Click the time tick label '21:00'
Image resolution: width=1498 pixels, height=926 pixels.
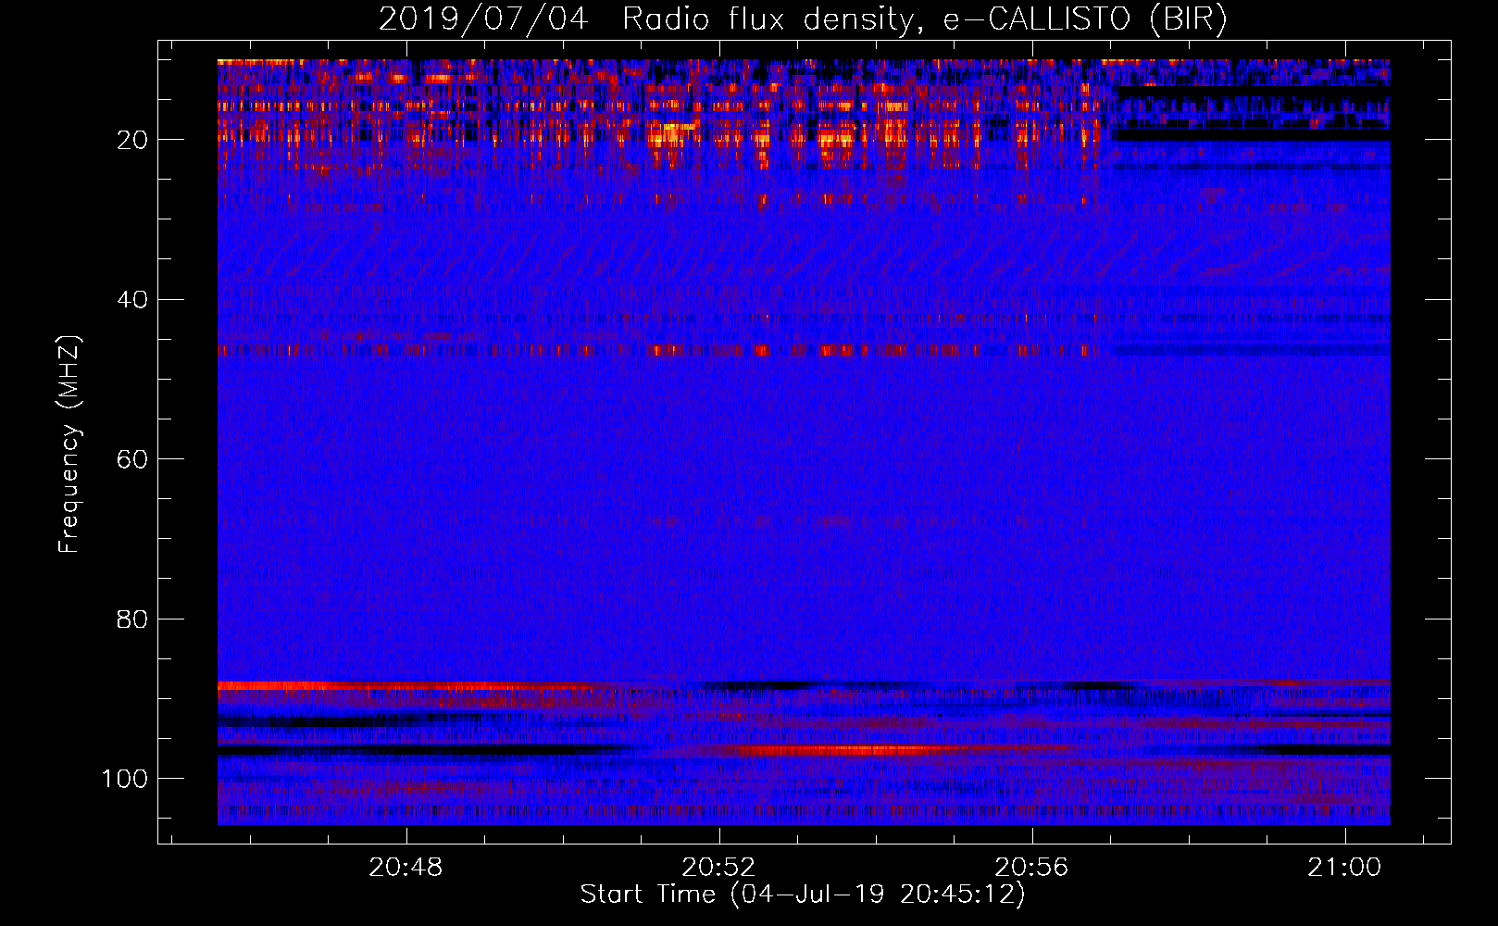pyautogui.click(x=1344, y=868)
